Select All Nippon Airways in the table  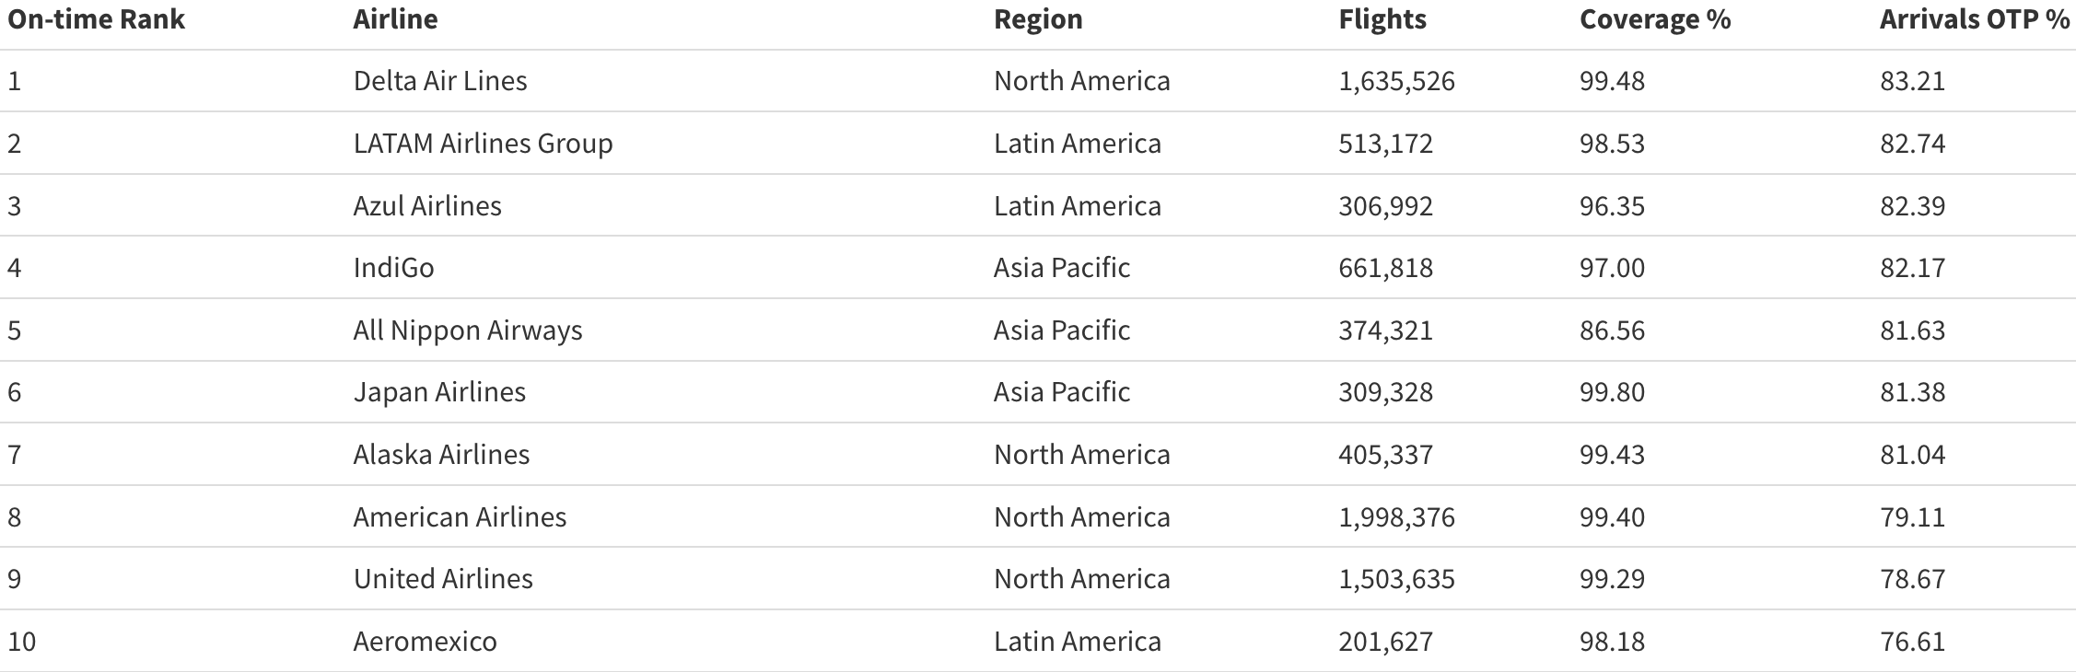pos(468,330)
